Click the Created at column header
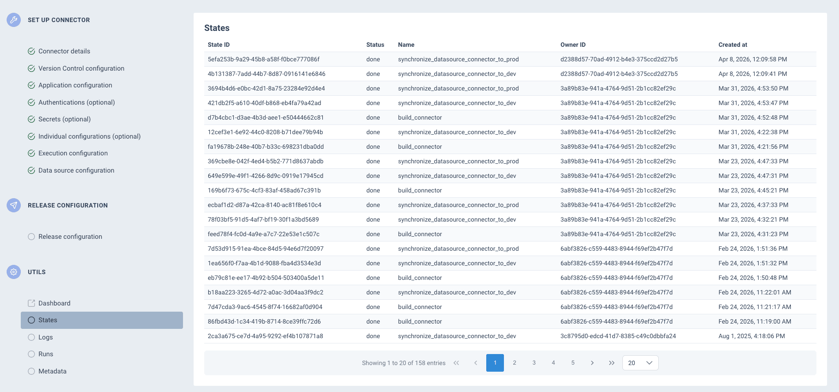839x392 pixels. (732, 45)
